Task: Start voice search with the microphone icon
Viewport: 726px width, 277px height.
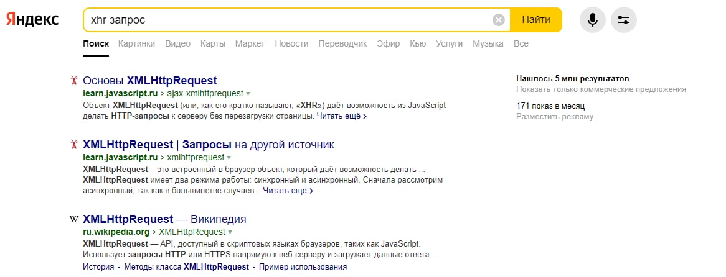Action: pos(592,20)
